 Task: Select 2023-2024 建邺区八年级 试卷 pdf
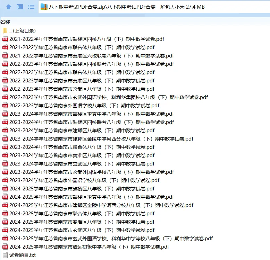78,131
